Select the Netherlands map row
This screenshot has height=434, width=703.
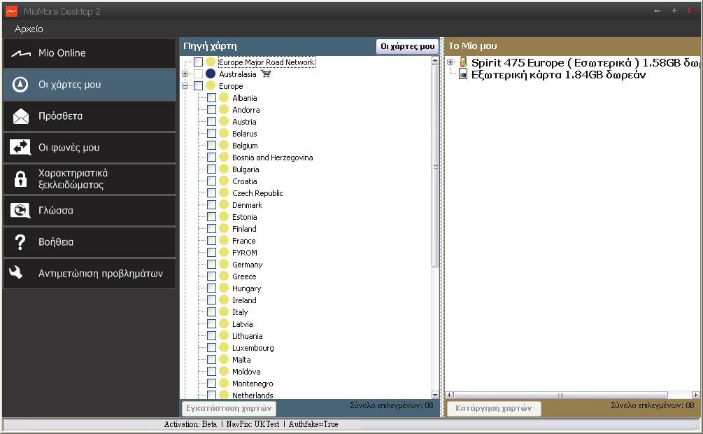click(253, 395)
